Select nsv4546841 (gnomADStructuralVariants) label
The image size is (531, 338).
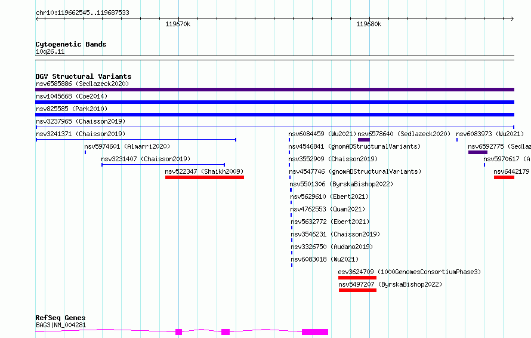coord(354,146)
